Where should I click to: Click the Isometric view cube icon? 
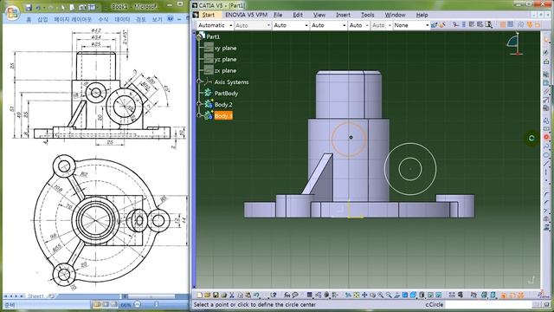(414, 295)
